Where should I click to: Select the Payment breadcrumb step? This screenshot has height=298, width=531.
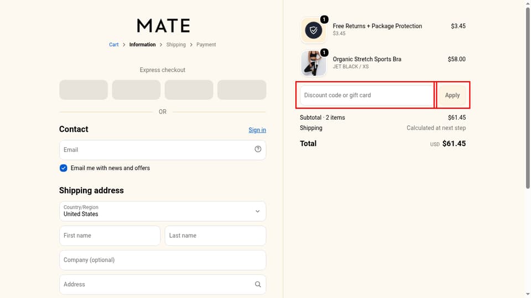pos(206,45)
